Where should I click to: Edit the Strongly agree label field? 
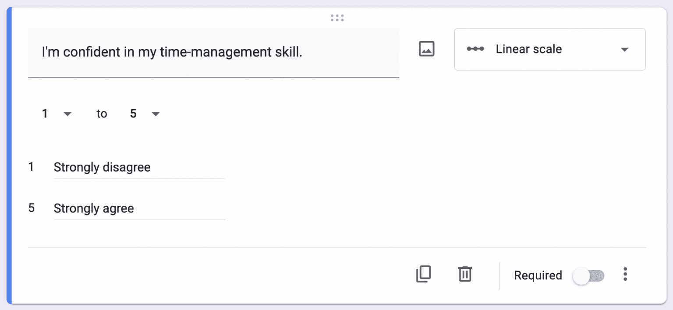[139, 208]
